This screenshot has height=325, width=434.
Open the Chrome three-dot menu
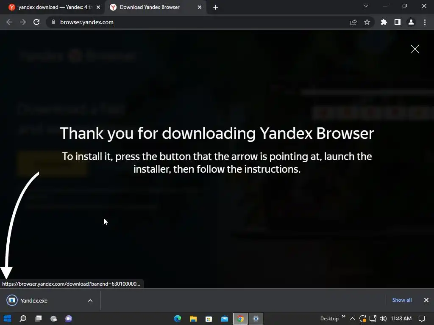[x=425, y=22]
